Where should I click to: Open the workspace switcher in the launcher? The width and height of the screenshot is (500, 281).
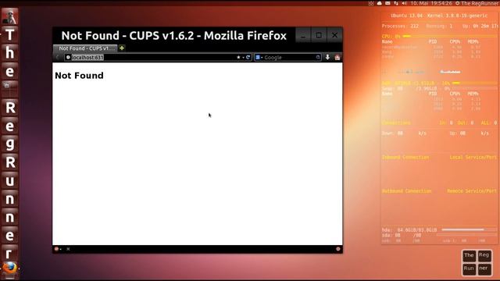coord(9,88)
